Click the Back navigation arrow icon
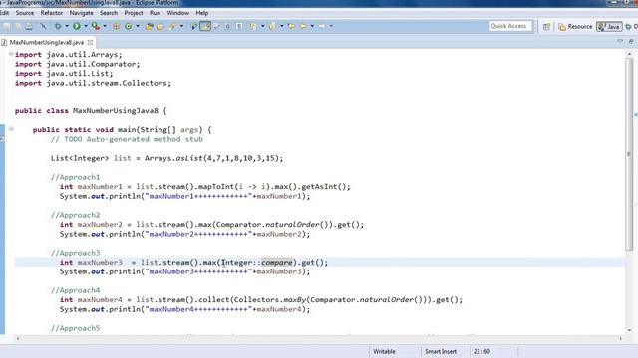 click(x=303, y=26)
